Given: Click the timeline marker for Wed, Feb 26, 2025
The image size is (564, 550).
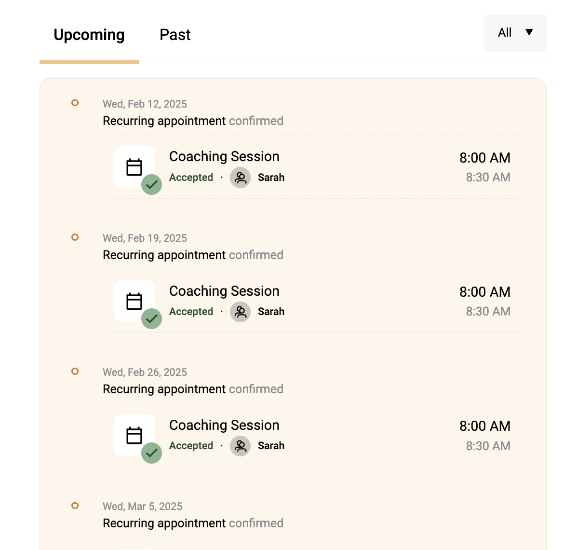Looking at the screenshot, I should tap(75, 371).
